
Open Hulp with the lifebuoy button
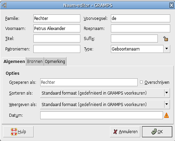(x=18, y=132)
